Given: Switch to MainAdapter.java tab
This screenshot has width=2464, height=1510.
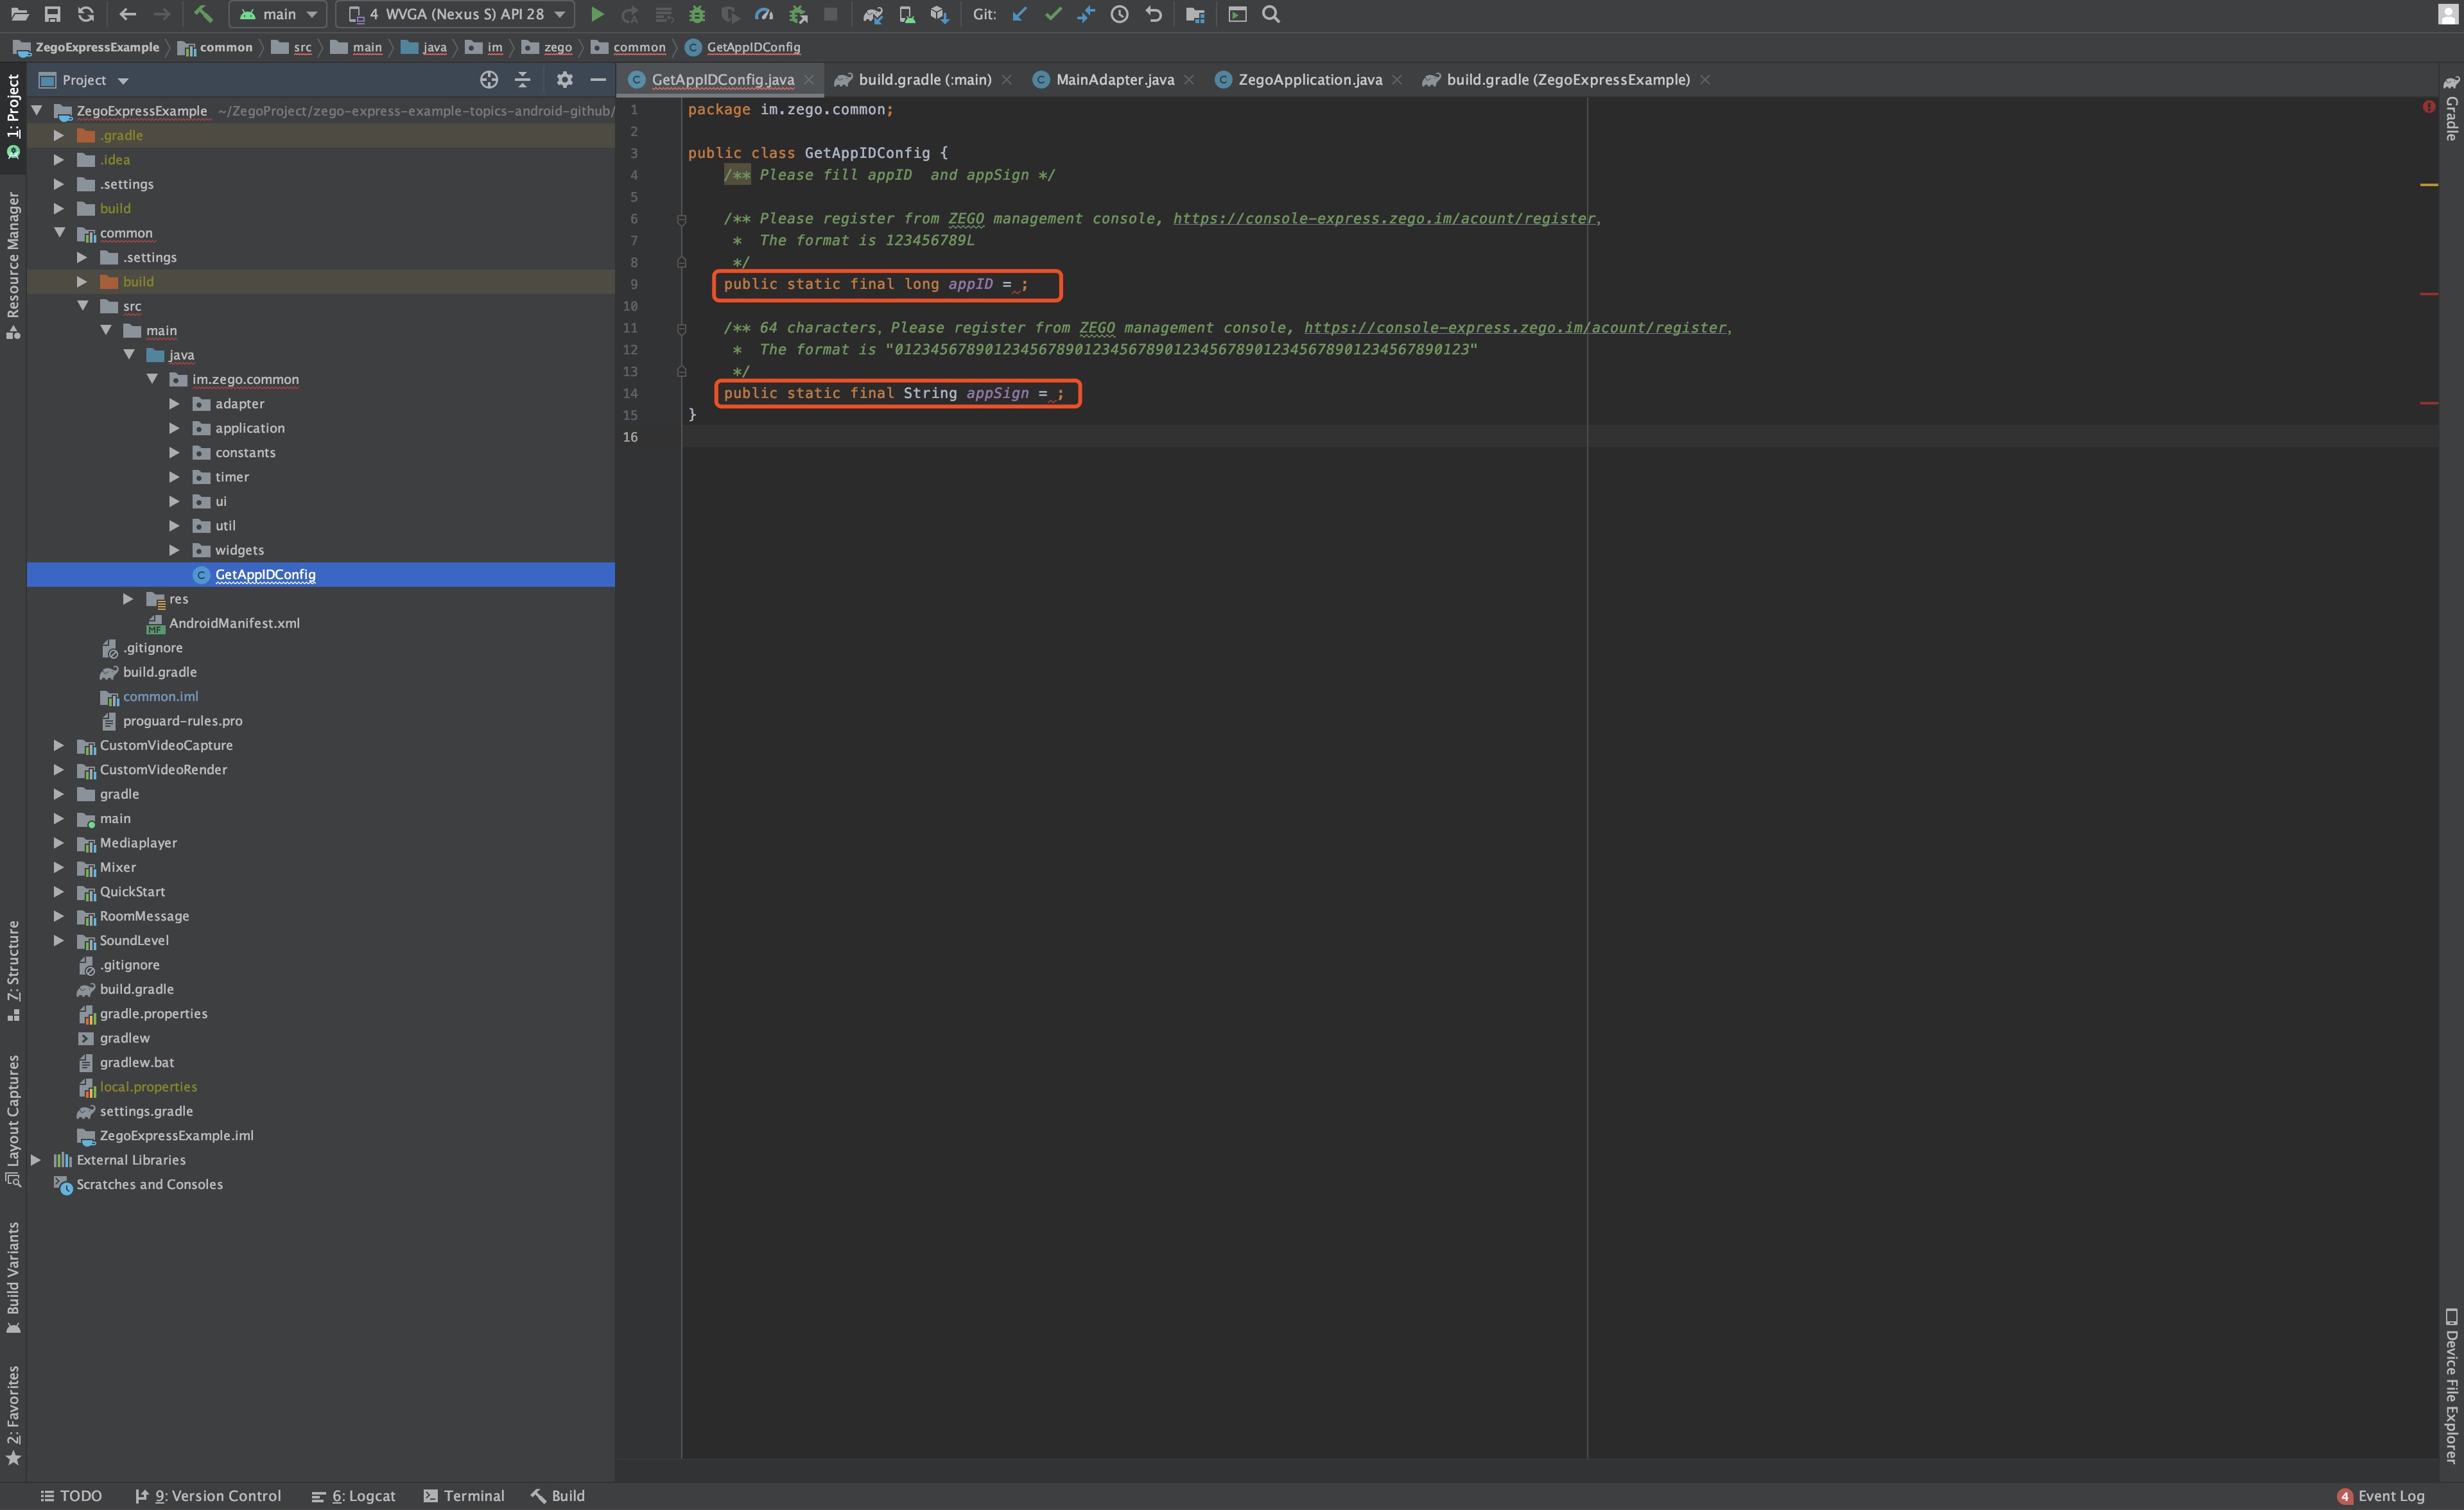Looking at the screenshot, I should 1114,80.
